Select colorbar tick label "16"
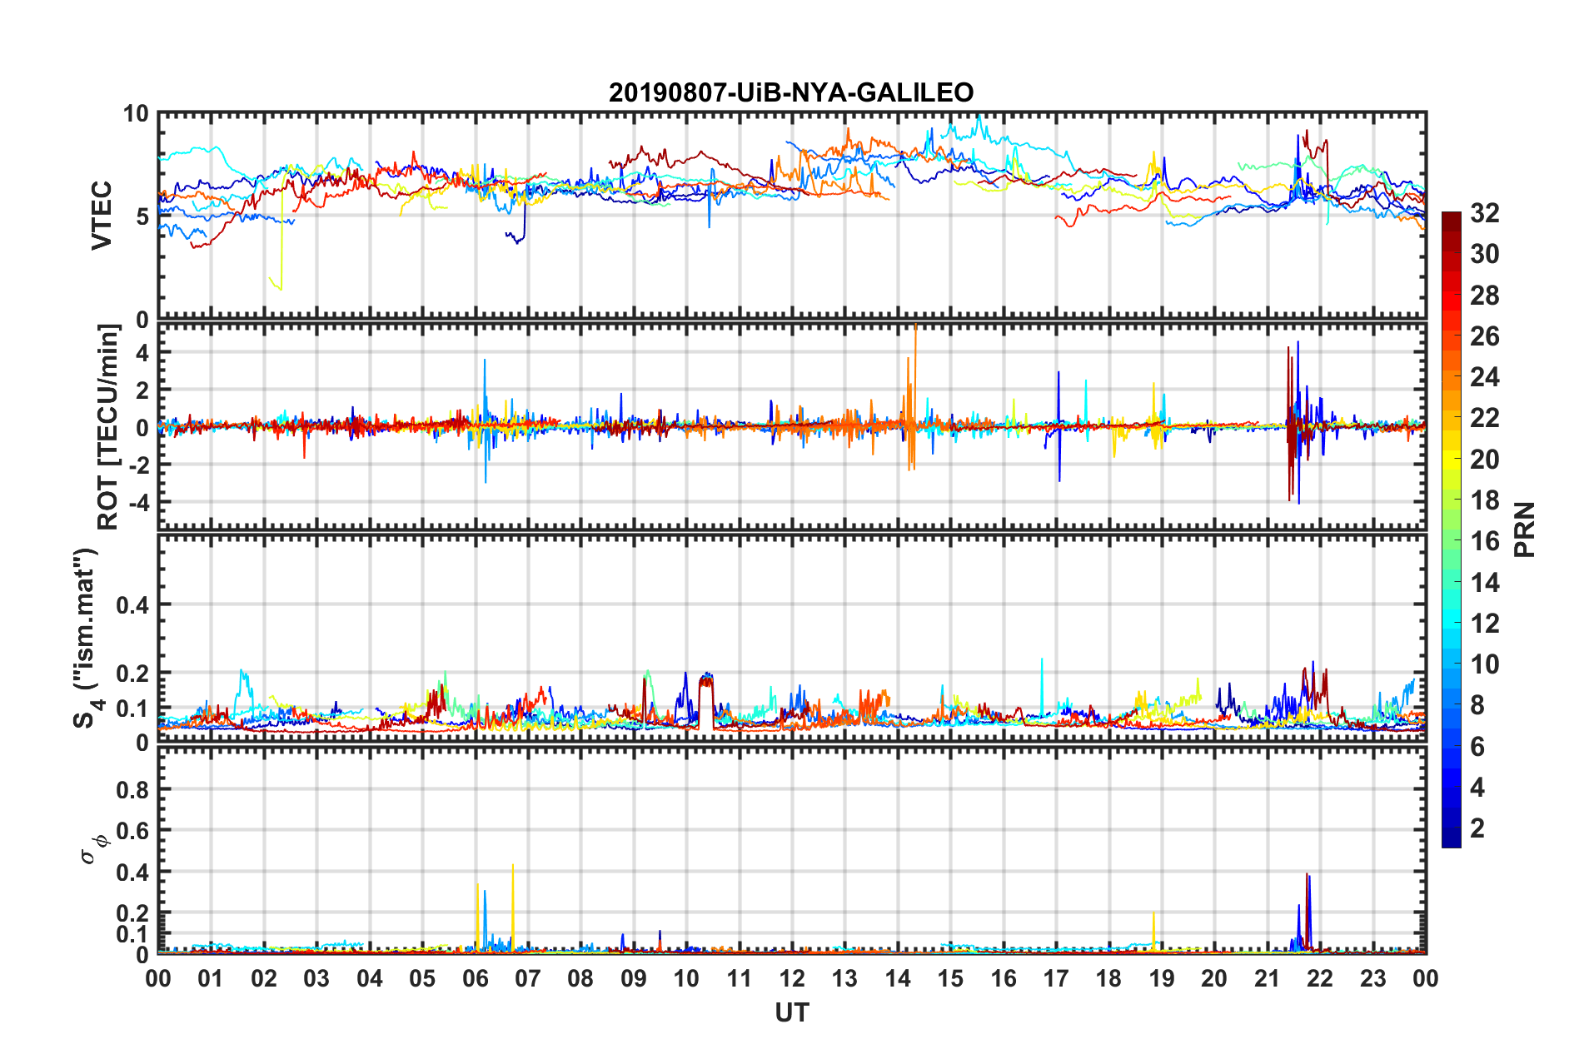Image resolution: width=1584 pixels, height=1059 pixels. [x=1485, y=541]
